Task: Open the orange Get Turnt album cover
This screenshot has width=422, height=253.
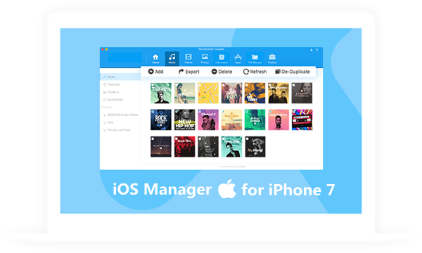Action: [255, 93]
